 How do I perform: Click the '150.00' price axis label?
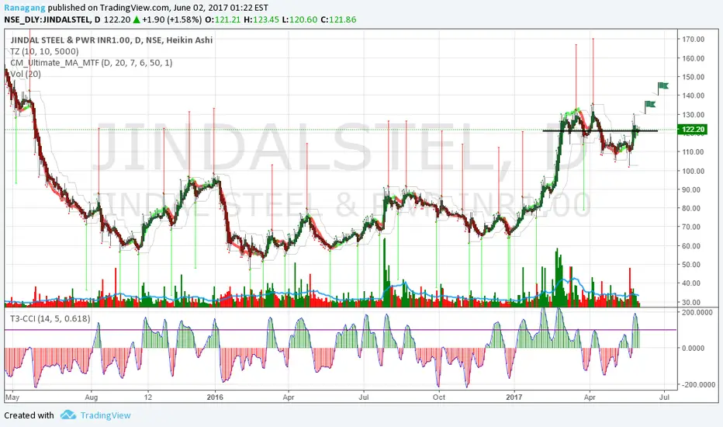point(693,77)
